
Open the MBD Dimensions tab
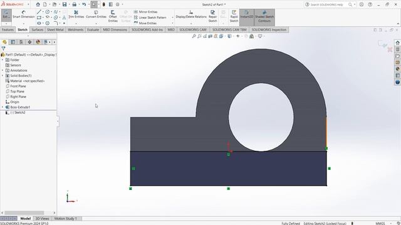[x=115, y=29]
